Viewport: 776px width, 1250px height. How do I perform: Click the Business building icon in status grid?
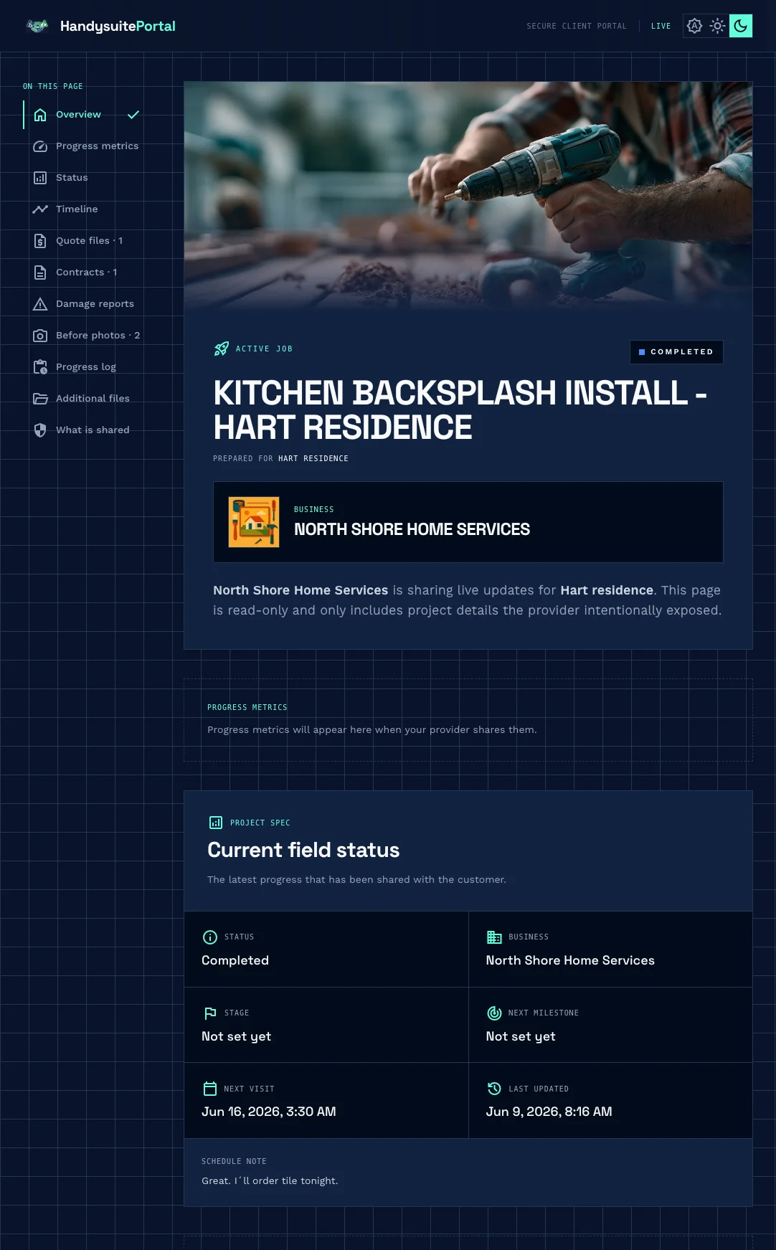[494, 937]
